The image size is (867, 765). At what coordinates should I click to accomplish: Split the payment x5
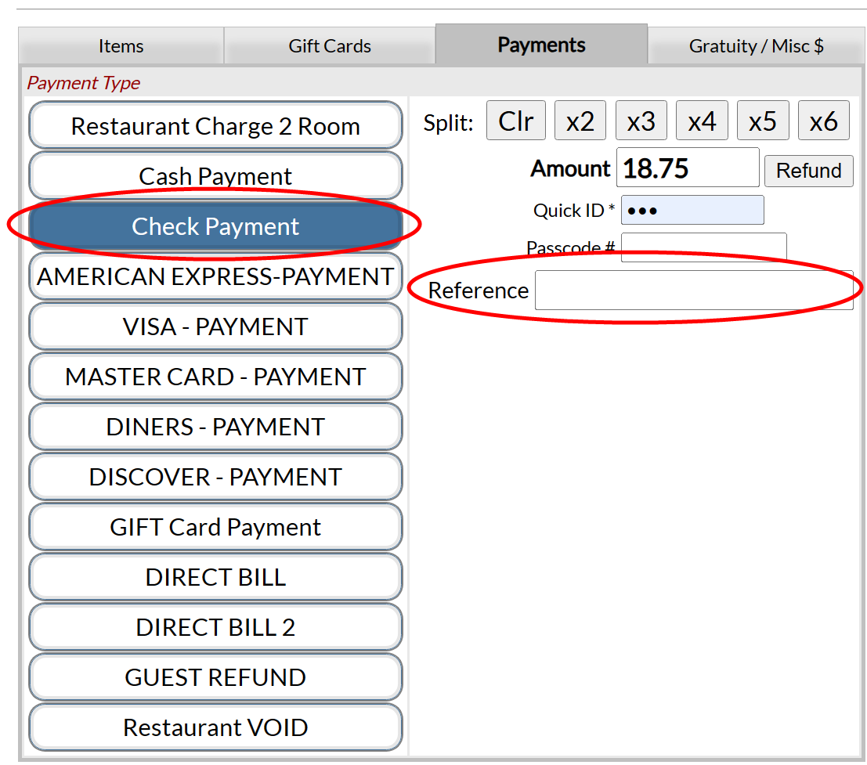coord(763,121)
